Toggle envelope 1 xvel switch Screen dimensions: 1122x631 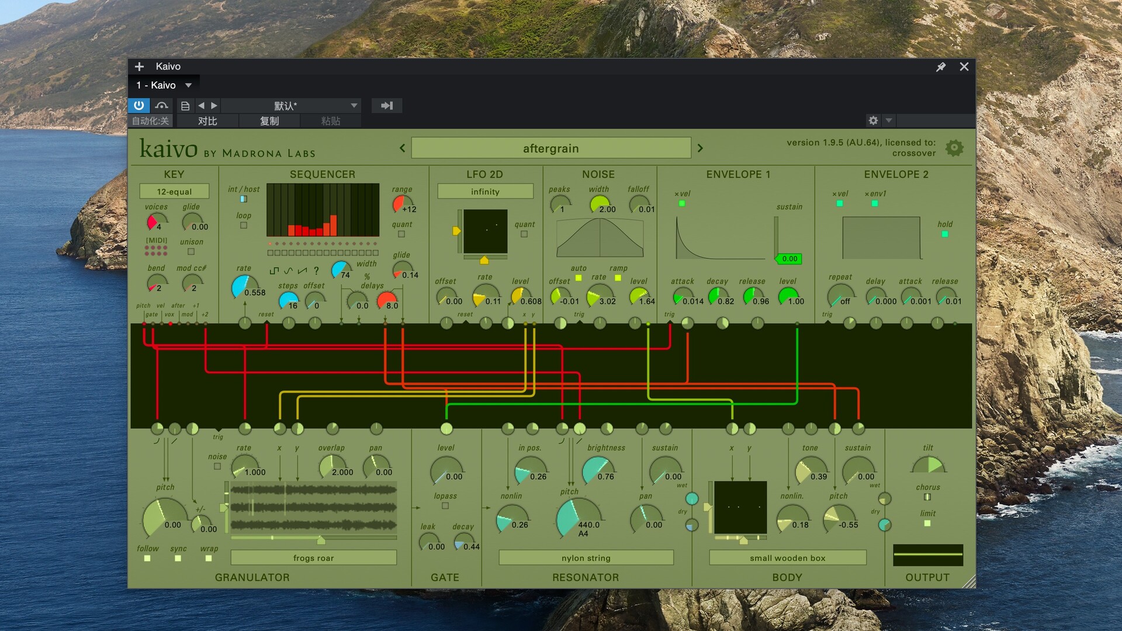coord(682,203)
